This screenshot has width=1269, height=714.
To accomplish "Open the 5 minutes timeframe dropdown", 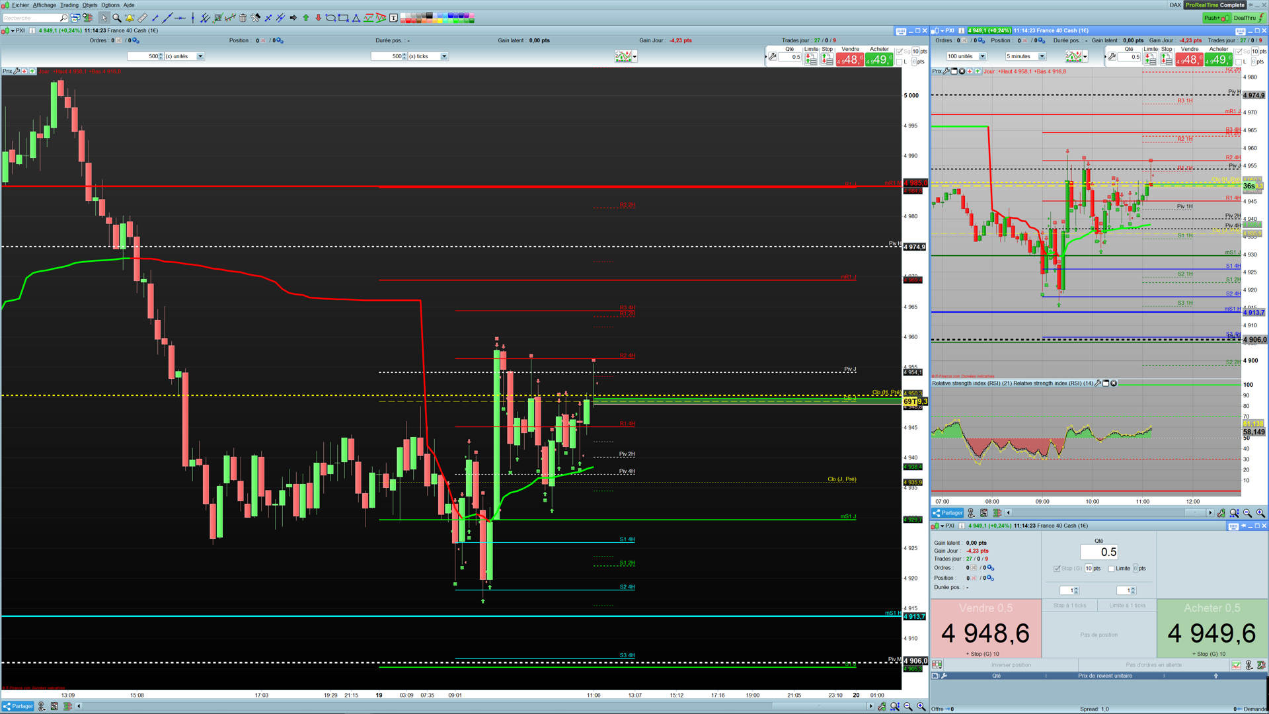I will (x=1042, y=56).
